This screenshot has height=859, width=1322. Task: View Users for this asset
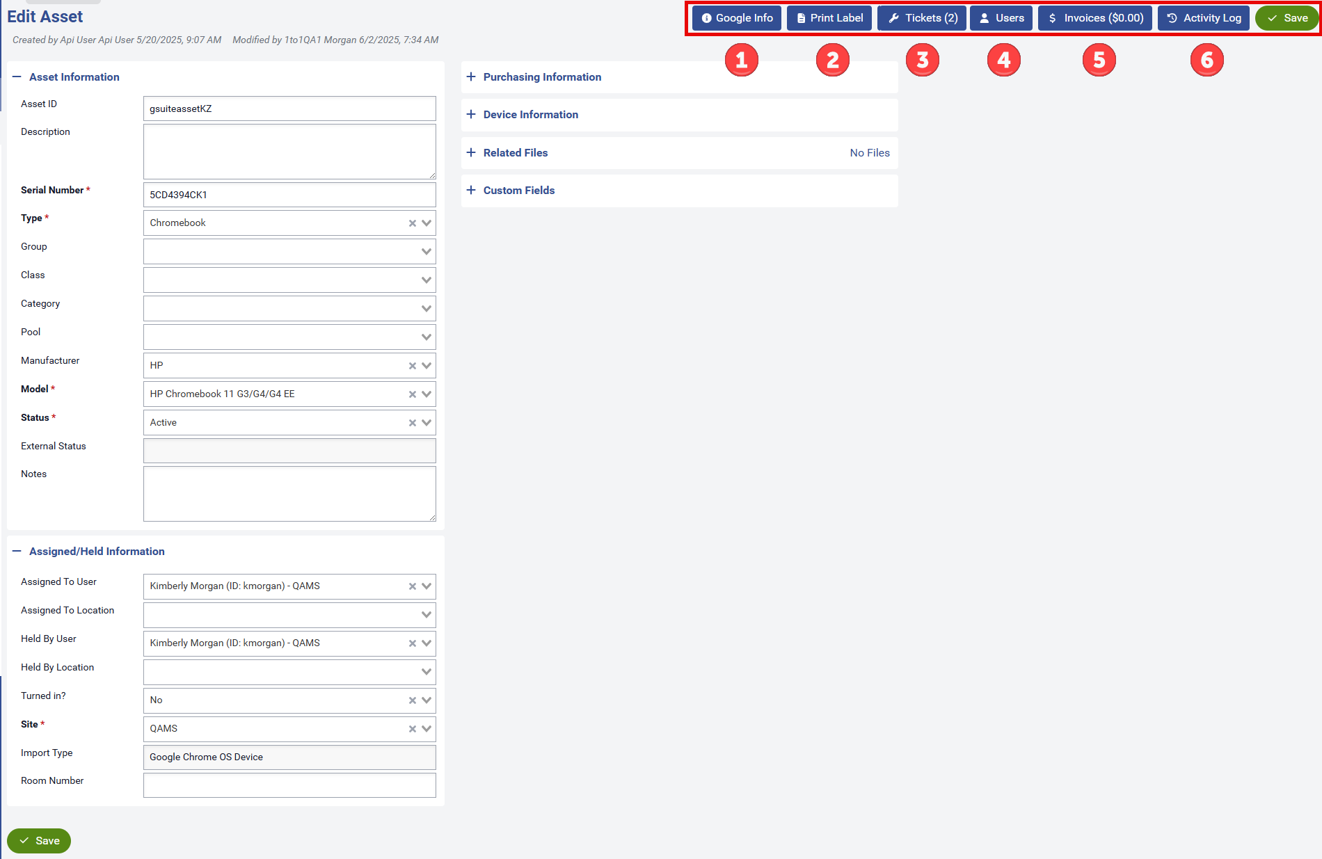[1002, 18]
